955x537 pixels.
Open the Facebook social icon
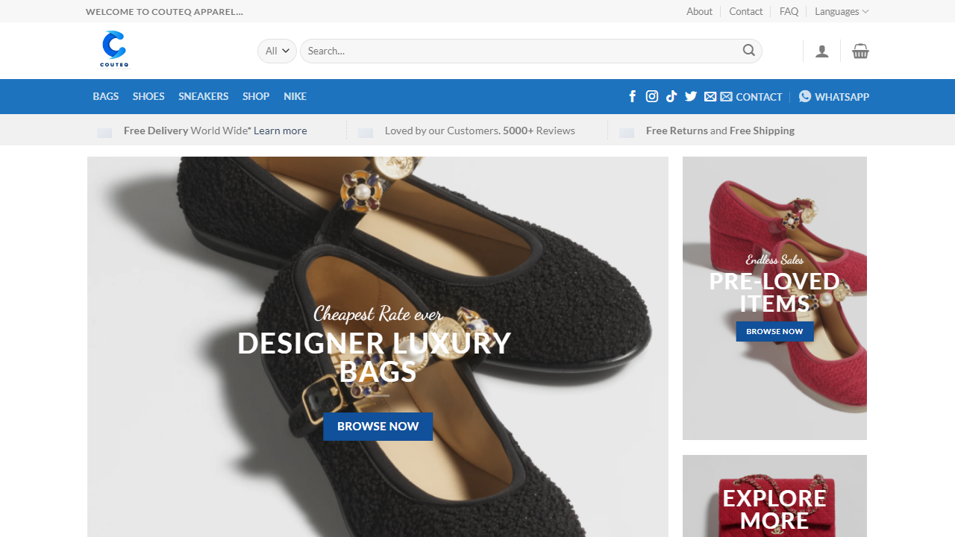point(632,96)
